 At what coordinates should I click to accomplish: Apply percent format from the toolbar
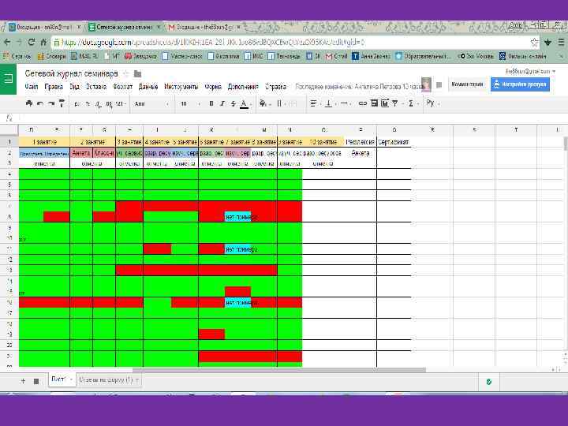pyautogui.click(x=88, y=104)
